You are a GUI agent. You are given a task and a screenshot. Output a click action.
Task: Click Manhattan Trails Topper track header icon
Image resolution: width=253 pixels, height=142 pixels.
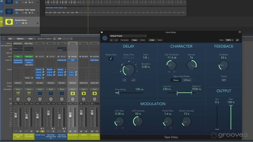click(x=9, y=11)
